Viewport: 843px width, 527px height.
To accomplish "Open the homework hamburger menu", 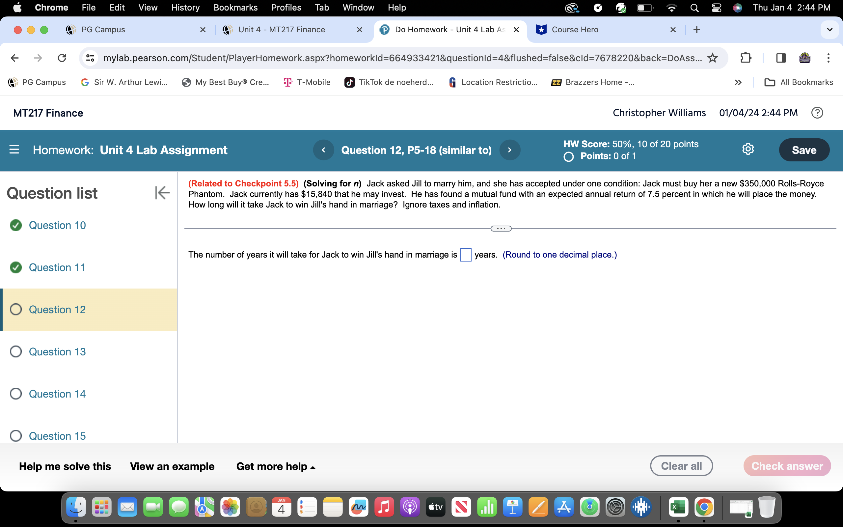I will (14, 150).
